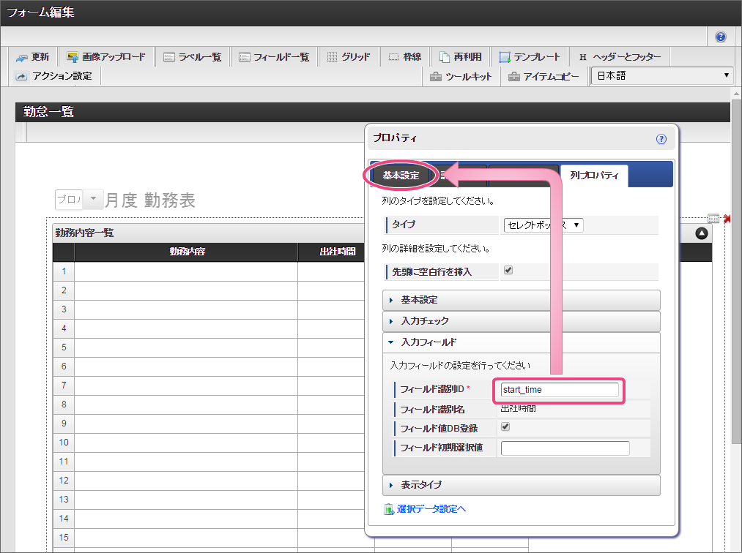This screenshot has width=742, height=553.
Task: Click the property dialog help icon
Action: [x=661, y=138]
